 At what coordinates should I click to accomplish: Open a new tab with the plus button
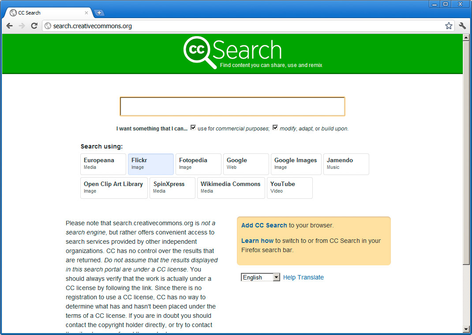pos(99,13)
